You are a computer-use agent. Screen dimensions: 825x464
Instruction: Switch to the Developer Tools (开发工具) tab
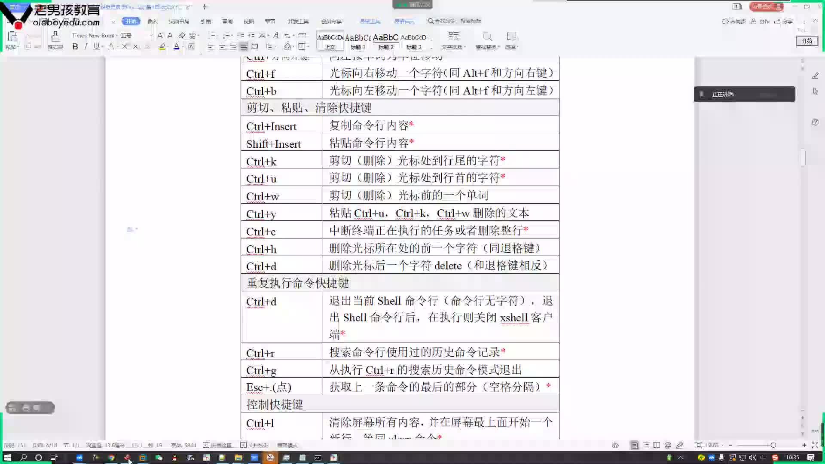click(x=298, y=21)
